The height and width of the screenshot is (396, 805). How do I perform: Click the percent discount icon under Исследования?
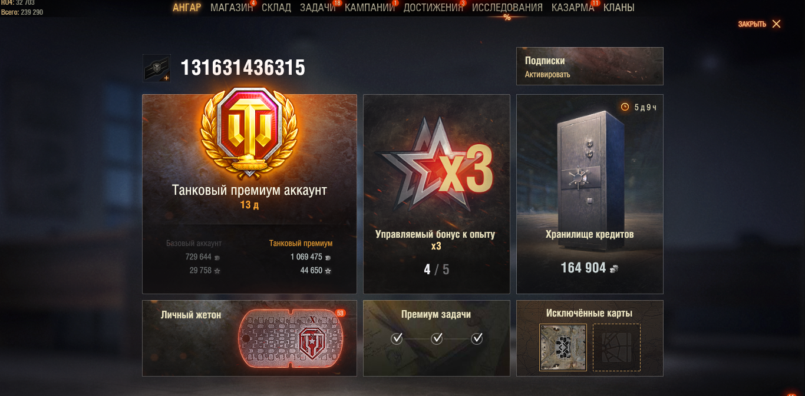[507, 18]
